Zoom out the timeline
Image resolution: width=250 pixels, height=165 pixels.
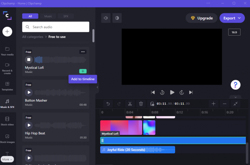(225, 104)
